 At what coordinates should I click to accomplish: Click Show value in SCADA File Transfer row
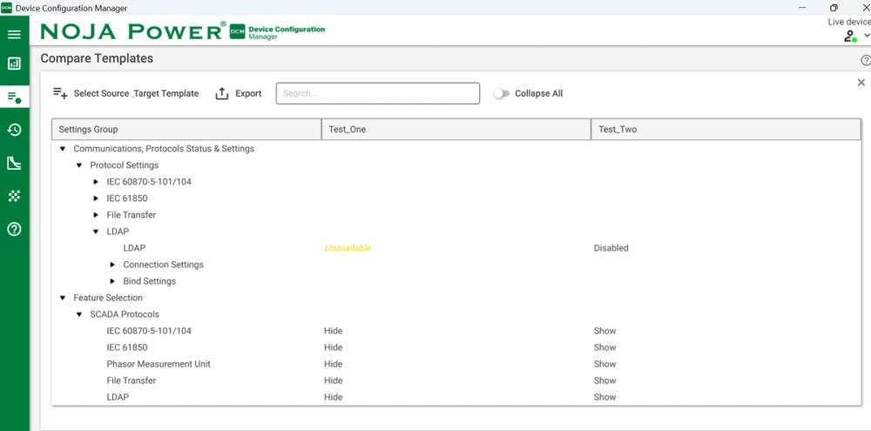pos(605,380)
